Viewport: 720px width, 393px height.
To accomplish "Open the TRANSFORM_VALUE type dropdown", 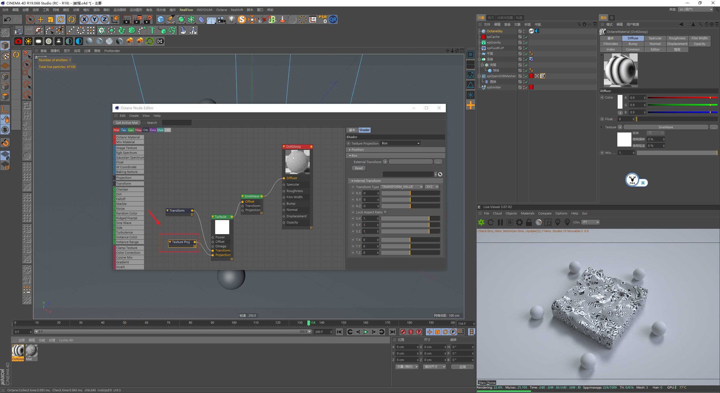I will (402, 187).
